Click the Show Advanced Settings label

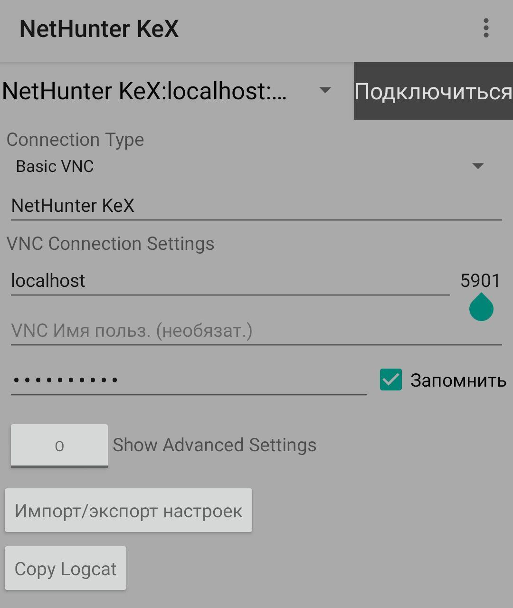215,445
